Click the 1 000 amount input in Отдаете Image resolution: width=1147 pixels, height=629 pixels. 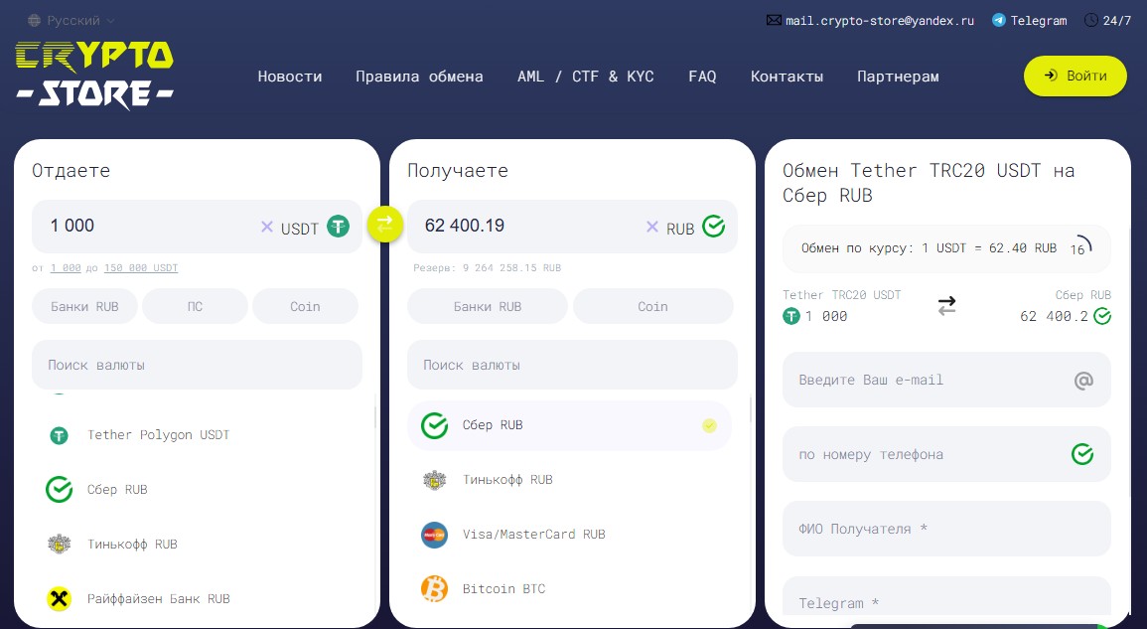(146, 227)
